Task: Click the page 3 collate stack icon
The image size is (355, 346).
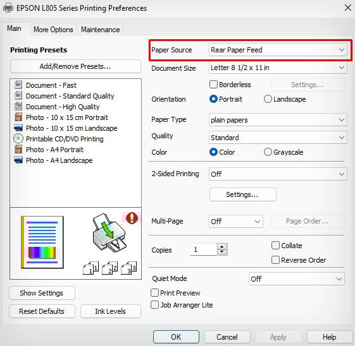Action: [x=129, y=268]
